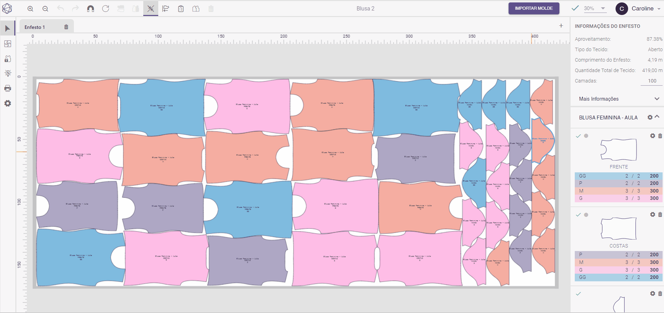This screenshot has width=664, height=313.
Task: Click the blue GG row under COSTAS
Action: point(618,277)
